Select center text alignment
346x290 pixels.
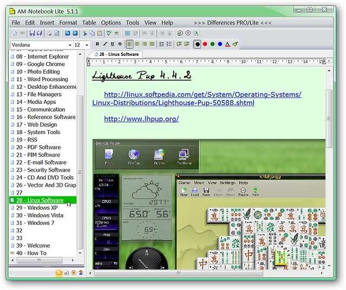[x=137, y=44]
